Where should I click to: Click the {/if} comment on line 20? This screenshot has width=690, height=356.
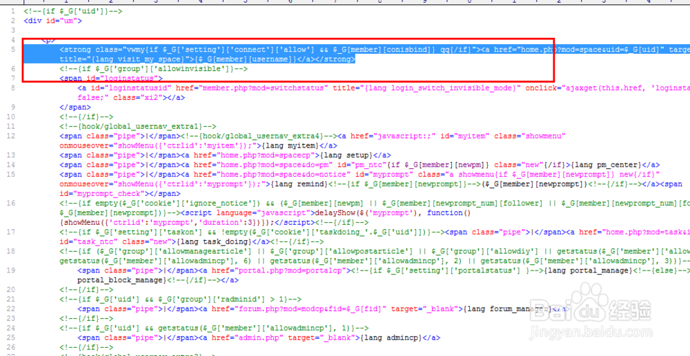click(x=86, y=290)
